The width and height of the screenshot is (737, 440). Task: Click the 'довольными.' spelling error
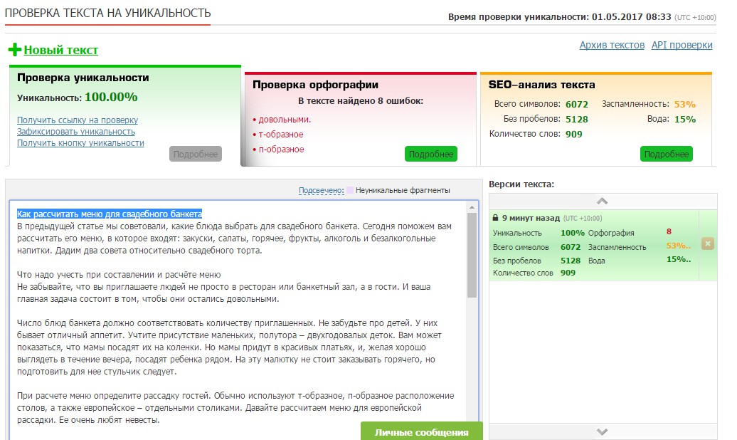tap(285, 120)
